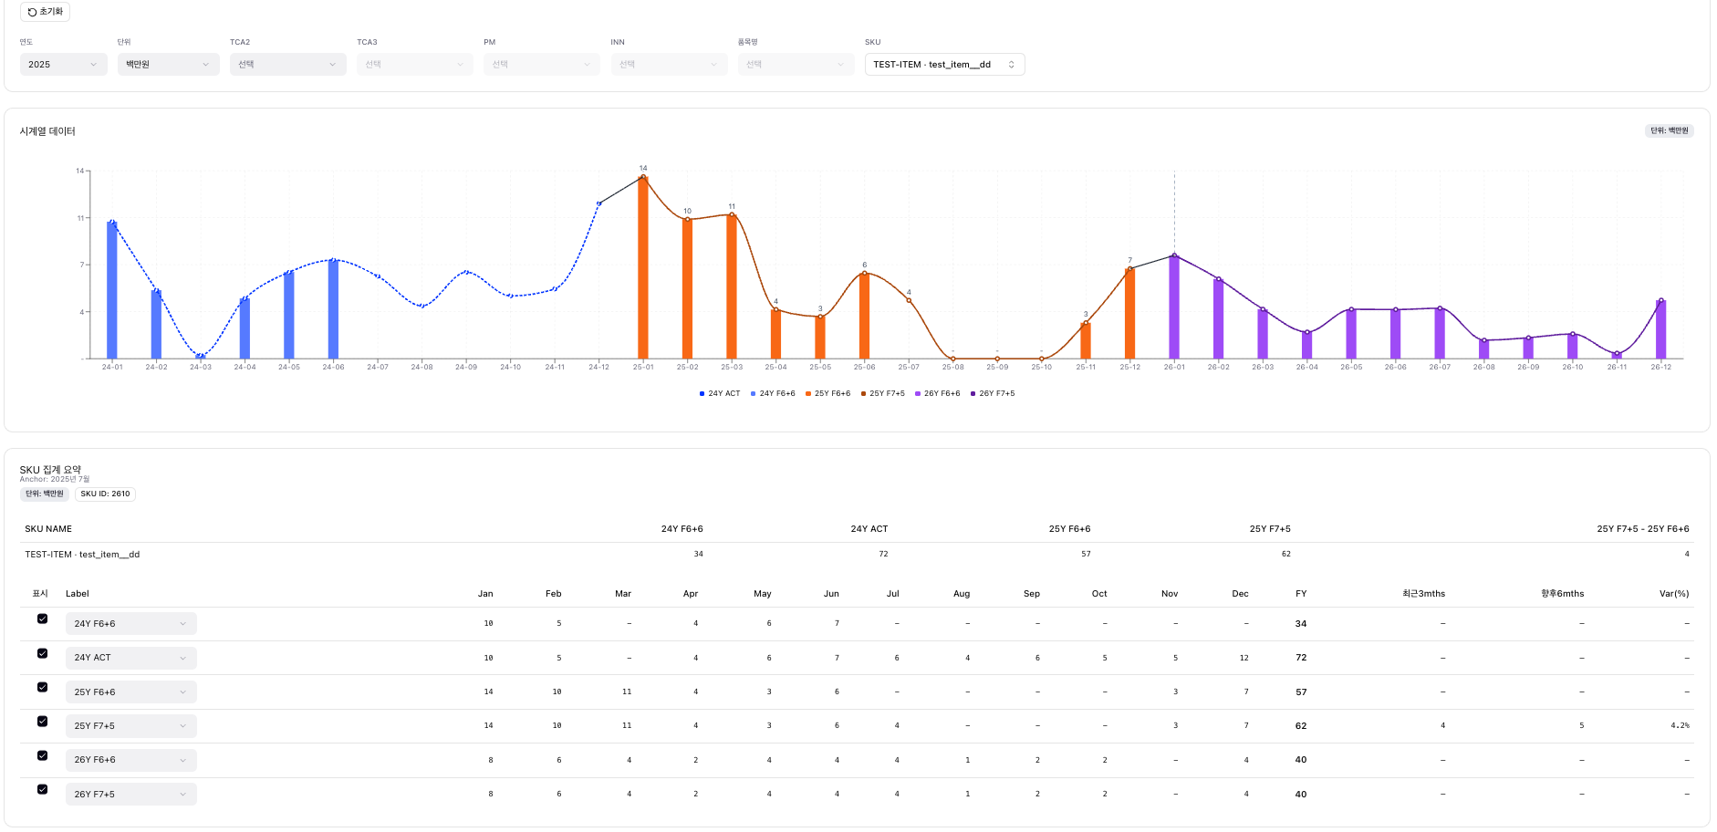The image size is (1717, 832).
Task: Click the 단위: 백만원 badge above chart
Action: click(x=1669, y=130)
